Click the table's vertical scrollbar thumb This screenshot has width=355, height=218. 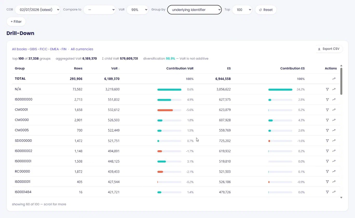click(341, 81)
